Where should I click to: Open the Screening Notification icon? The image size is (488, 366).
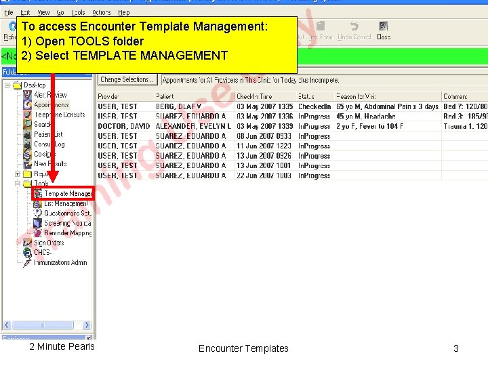(x=38, y=223)
